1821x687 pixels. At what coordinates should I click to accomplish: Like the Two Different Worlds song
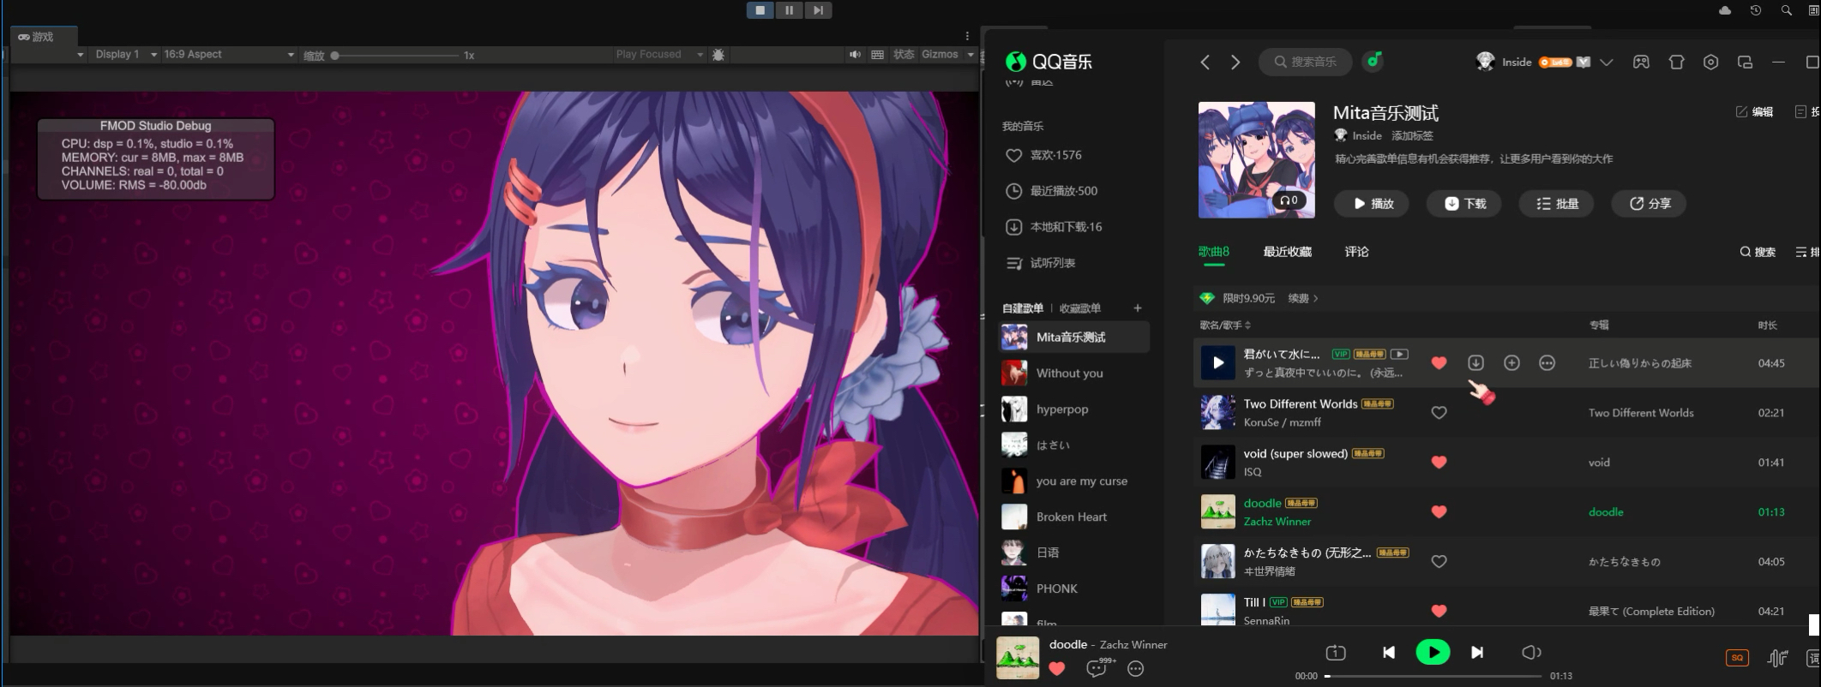click(1439, 412)
